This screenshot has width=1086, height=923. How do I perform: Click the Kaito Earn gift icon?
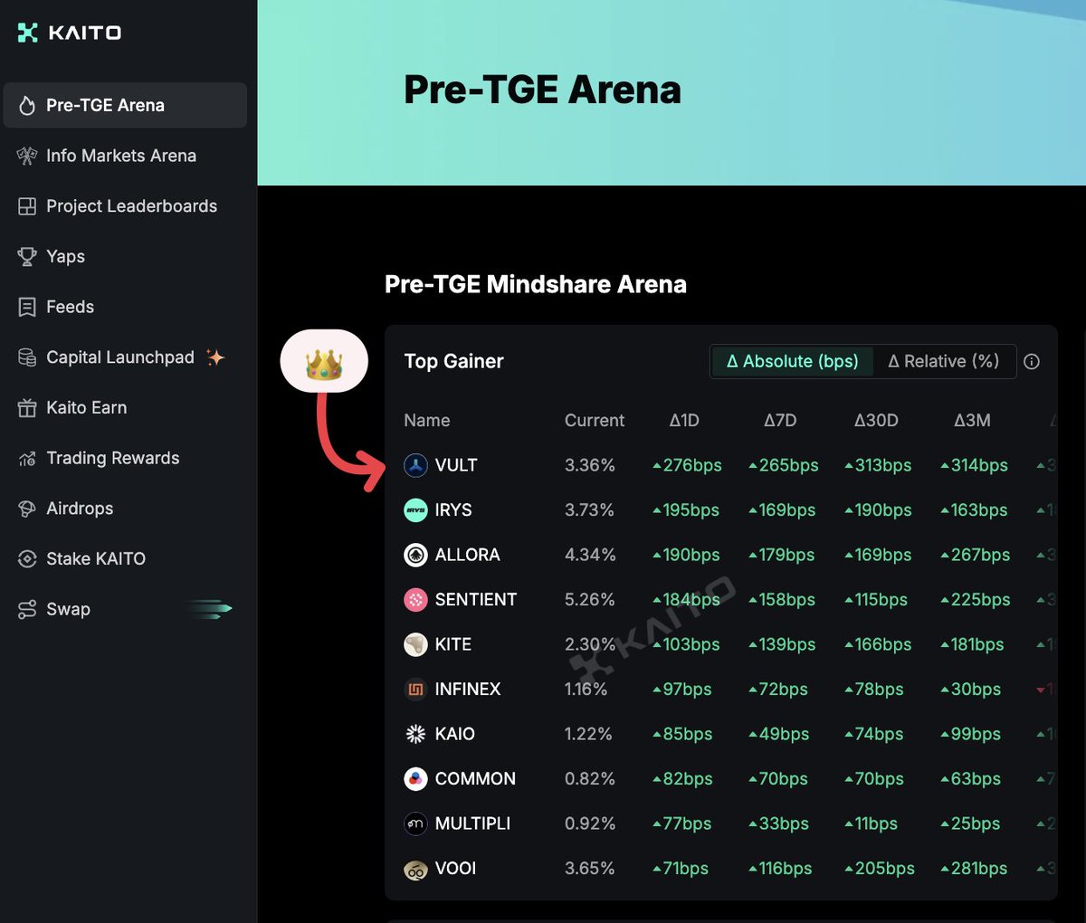[x=27, y=408]
